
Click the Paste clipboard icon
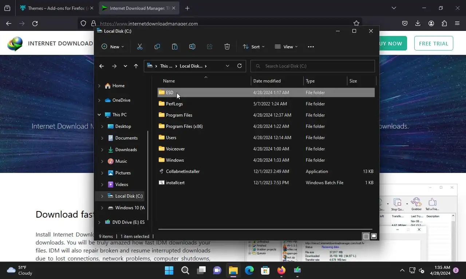175,46
